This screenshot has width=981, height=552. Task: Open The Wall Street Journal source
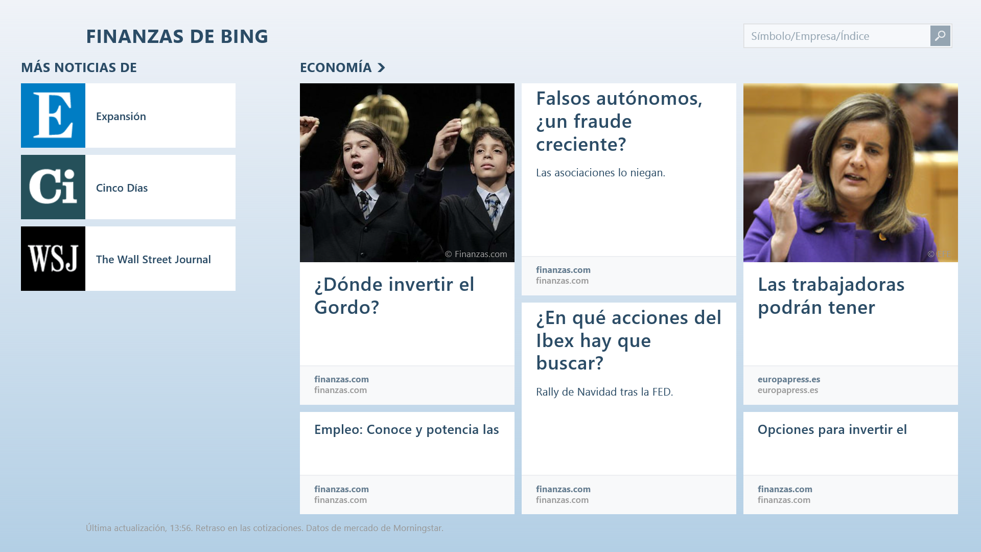[x=153, y=260]
